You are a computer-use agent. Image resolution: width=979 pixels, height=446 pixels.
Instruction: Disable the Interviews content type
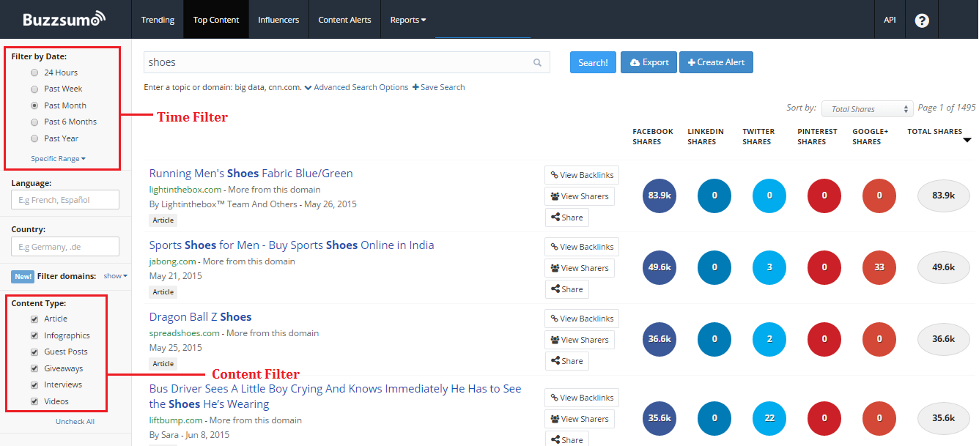pyautogui.click(x=34, y=384)
